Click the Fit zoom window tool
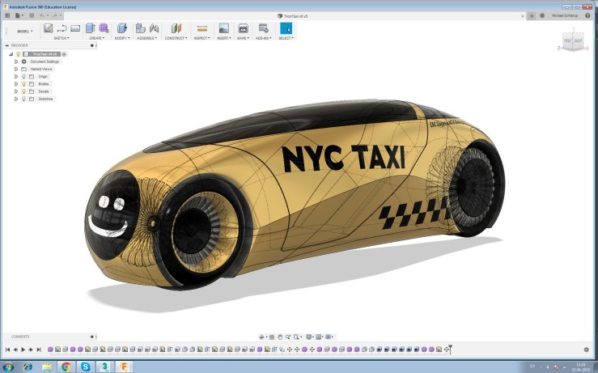The height and width of the screenshot is (373, 598). (x=296, y=337)
